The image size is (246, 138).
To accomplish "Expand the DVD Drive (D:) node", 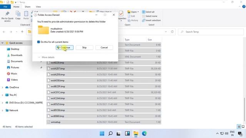I will [x=2, y=103].
